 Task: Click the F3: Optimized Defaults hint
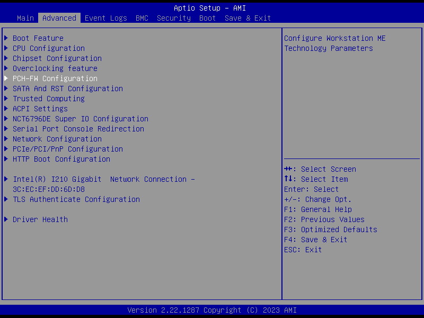[x=330, y=229]
